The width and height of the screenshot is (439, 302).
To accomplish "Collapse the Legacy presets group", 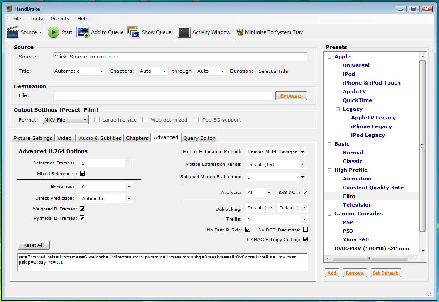I will click(x=338, y=109).
